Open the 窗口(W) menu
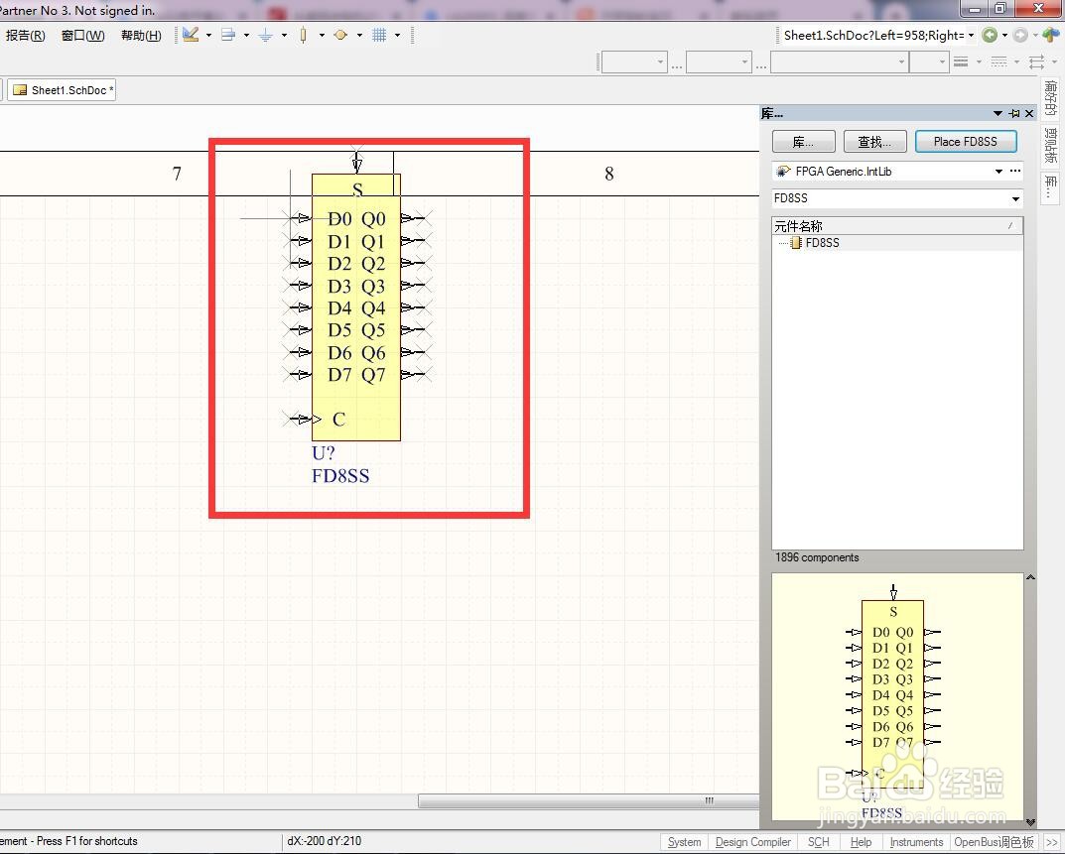 [82, 36]
